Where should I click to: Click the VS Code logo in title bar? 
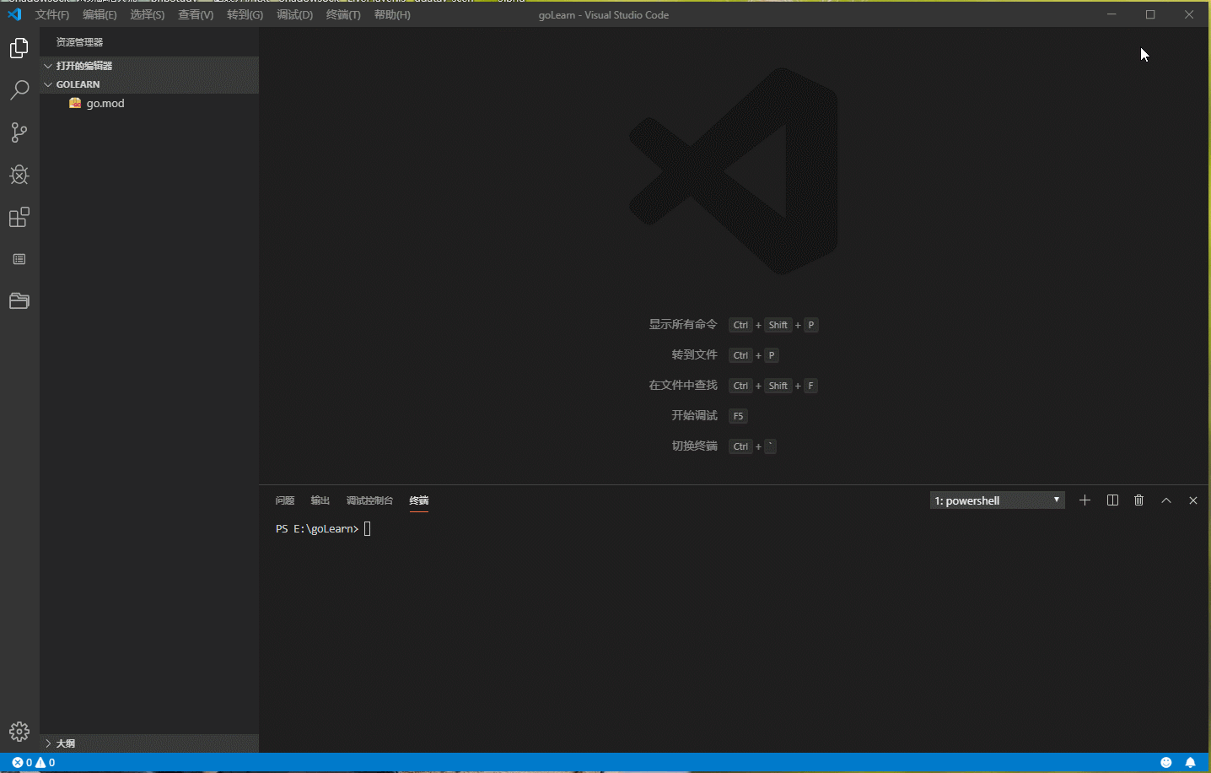(15, 14)
